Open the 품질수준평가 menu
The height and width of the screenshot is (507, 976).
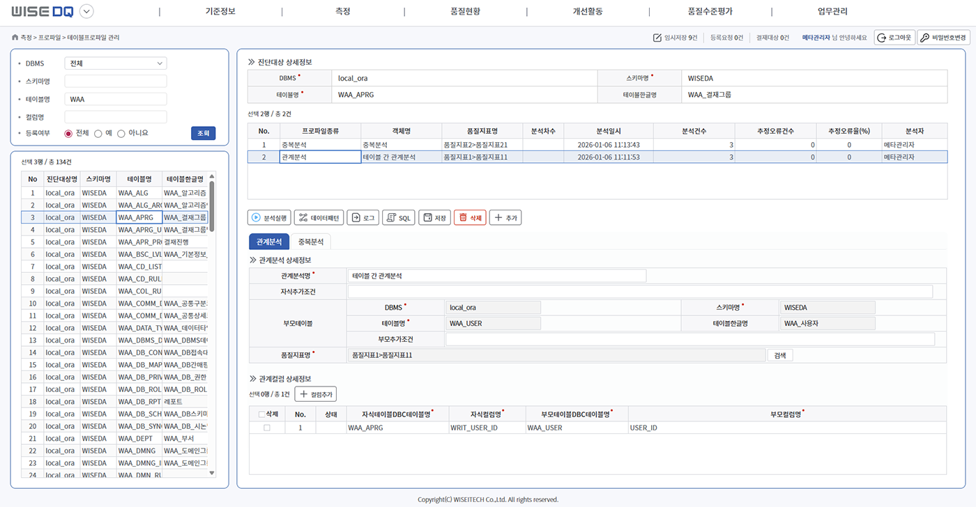(710, 12)
